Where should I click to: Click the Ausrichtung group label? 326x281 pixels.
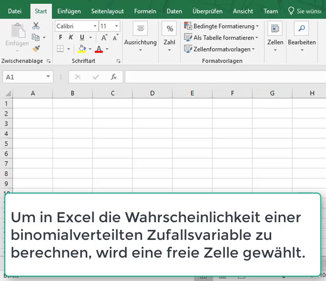[x=140, y=43]
